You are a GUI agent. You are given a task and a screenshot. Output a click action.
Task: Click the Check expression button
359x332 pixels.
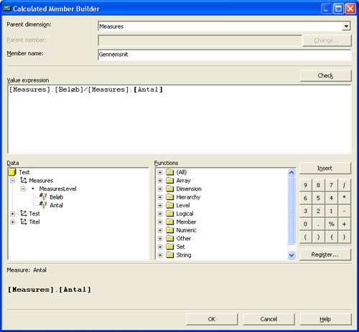(325, 75)
